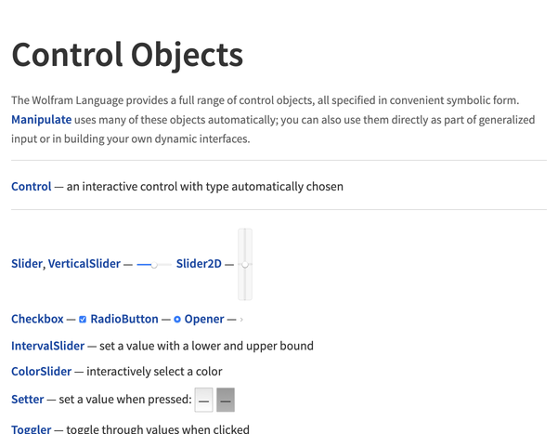This screenshot has height=434, width=558.
Task: Click the horizontal slider thumb example
Action: (154, 265)
